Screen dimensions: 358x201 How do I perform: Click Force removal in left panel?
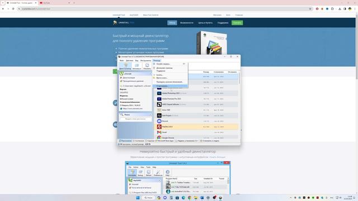tap(133, 81)
